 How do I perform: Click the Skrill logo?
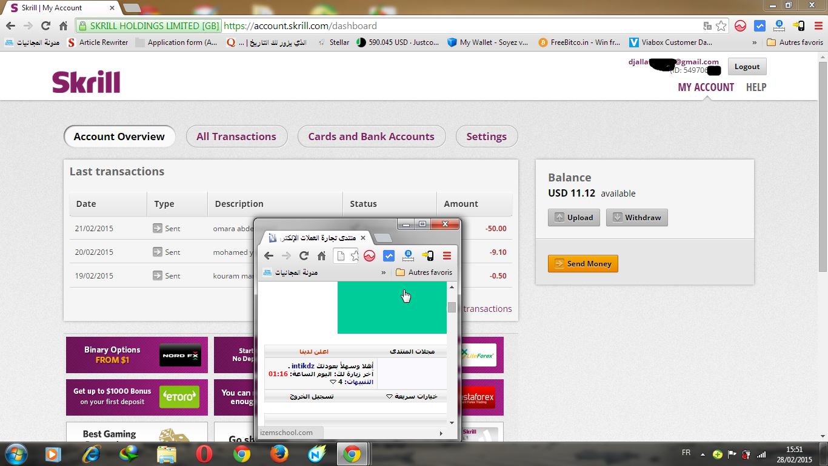point(86,82)
